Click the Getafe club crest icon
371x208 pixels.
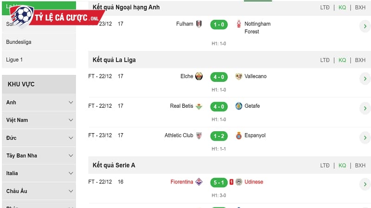pyautogui.click(x=239, y=106)
